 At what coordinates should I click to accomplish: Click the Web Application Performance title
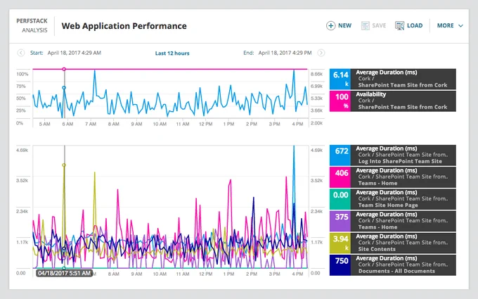(x=124, y=26)
